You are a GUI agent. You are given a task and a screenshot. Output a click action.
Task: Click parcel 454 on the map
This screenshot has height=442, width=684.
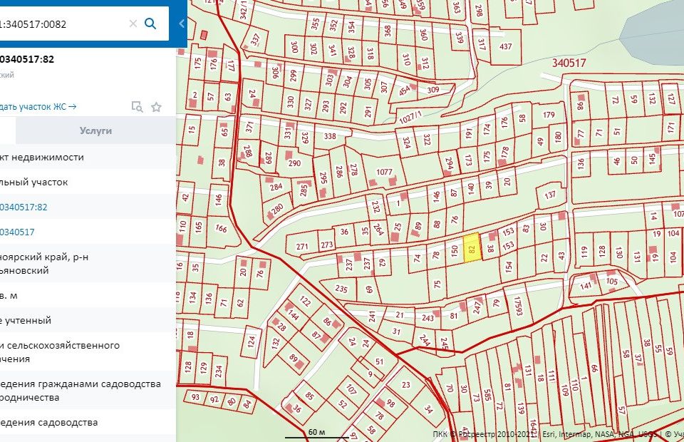tap(404, 91)
